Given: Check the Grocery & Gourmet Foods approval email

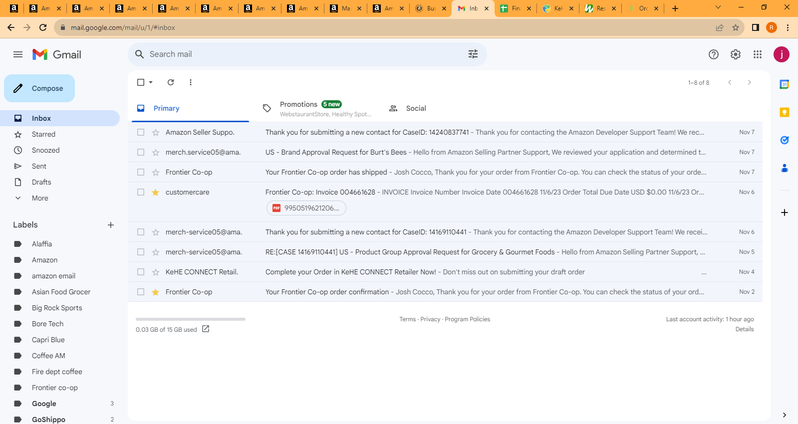Looking at the screenshot, I should (141, 252).
